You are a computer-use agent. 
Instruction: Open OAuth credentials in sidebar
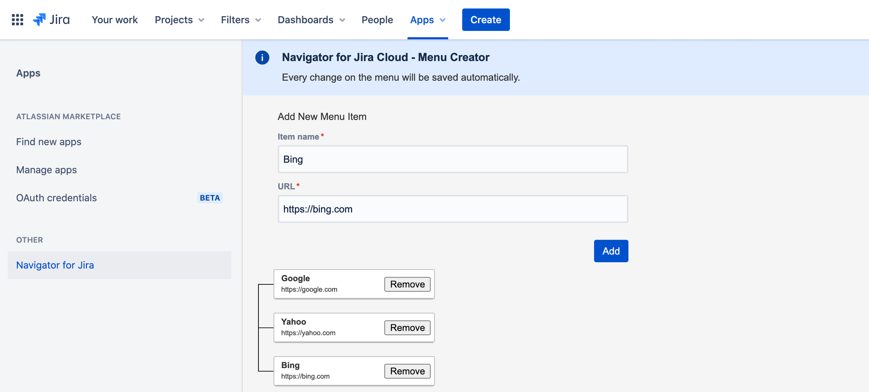57,198
